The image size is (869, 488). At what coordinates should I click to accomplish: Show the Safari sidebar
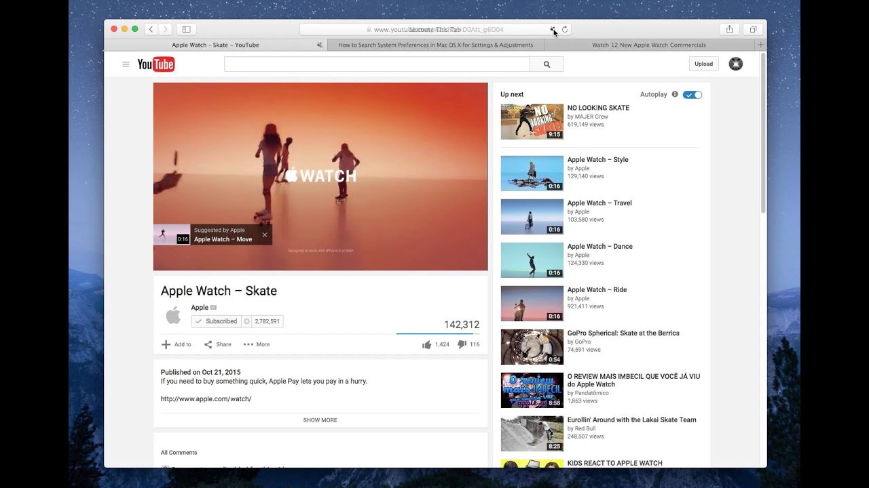pyautogui.click(x=186, y=29)
